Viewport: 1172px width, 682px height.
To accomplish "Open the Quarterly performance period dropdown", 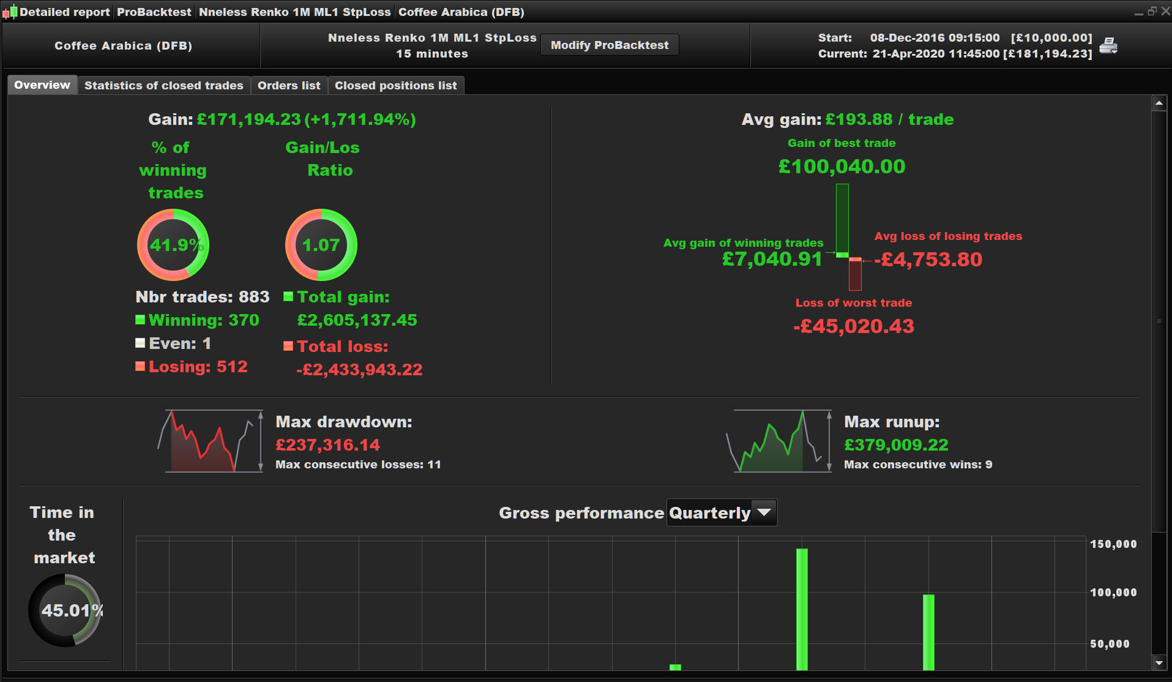I will point(722,512).
